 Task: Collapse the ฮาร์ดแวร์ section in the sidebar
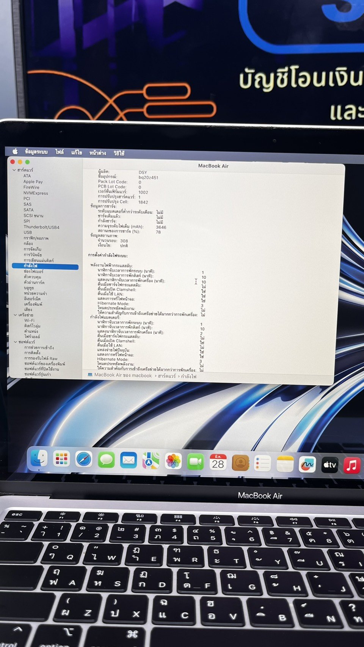tap(14, 170)
